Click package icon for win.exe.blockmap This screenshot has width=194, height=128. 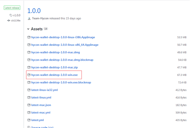(x=29, y=83)
